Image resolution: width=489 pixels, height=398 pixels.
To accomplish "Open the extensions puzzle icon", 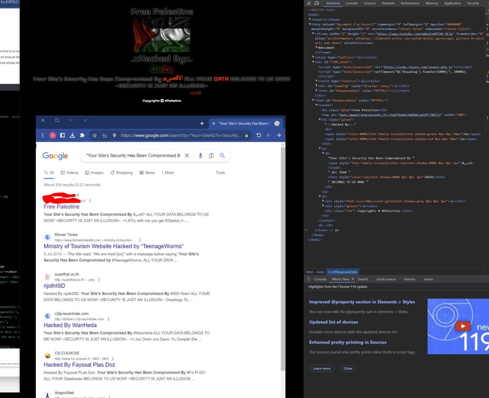I will click(82, 135).
